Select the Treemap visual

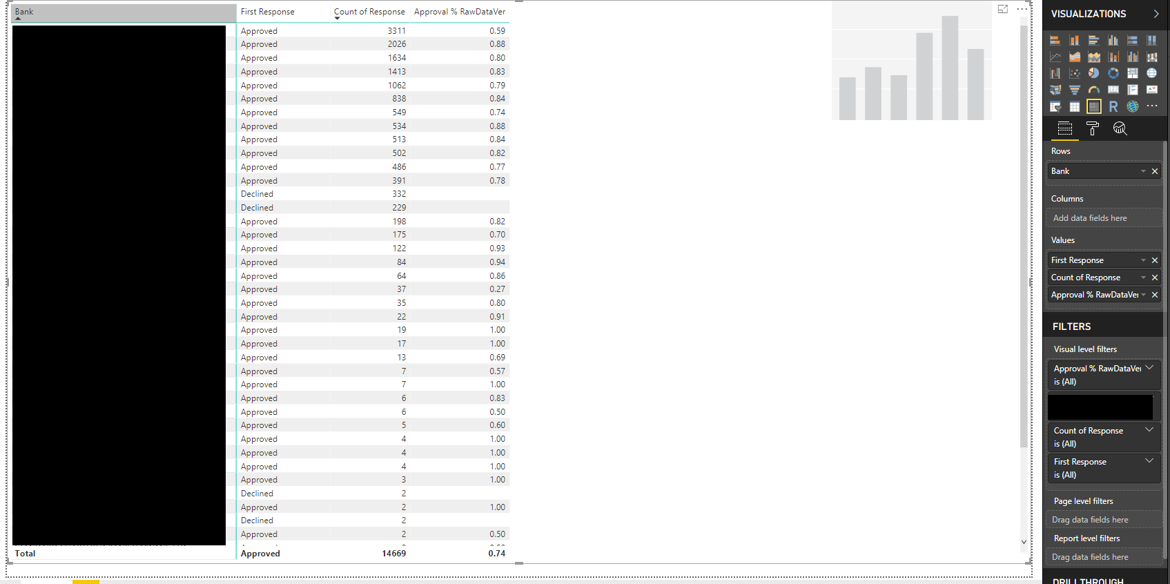coord(1133,73)
